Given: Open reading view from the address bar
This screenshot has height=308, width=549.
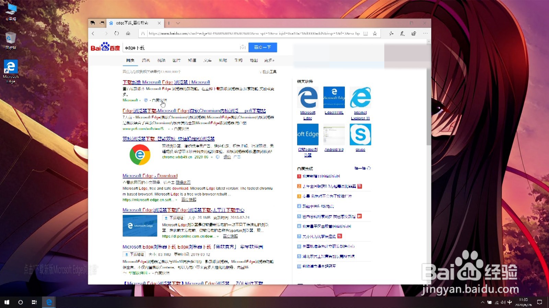Looking at the screenshot, I should coord(365,33).
